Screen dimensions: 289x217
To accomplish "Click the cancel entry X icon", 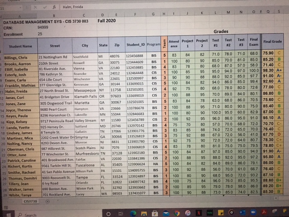I will [x=35, y=7].
